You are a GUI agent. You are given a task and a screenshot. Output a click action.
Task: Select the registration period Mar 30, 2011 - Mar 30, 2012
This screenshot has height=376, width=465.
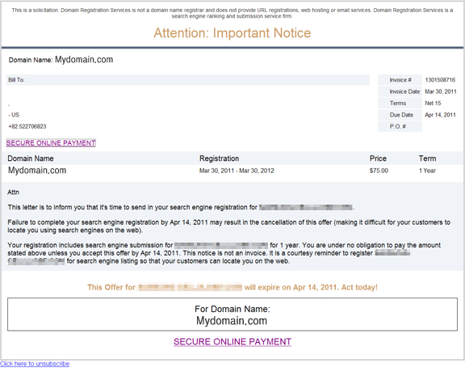tap(237, 171)
